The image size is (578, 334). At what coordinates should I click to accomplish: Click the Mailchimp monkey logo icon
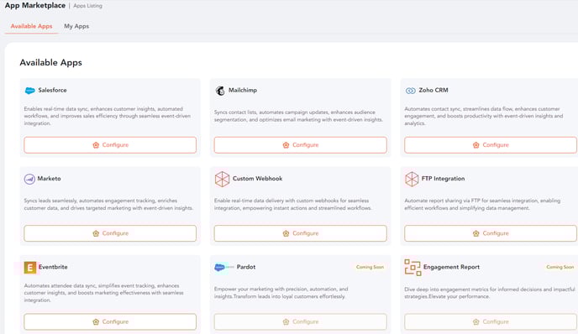(x=220, y=91)
